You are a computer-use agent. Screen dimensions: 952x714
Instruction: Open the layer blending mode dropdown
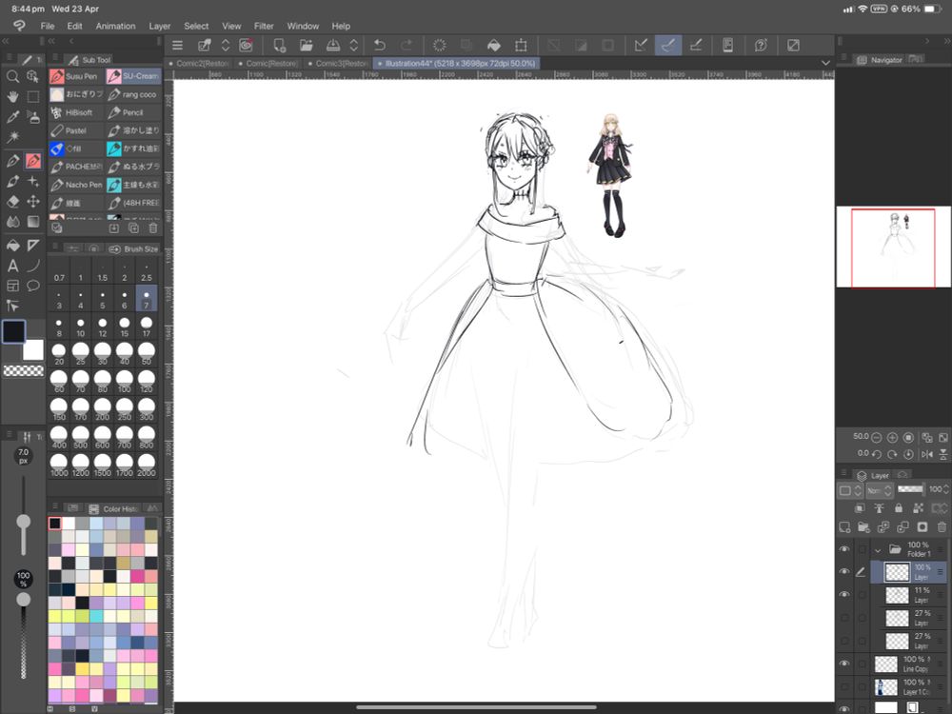(x=879, y=490)
